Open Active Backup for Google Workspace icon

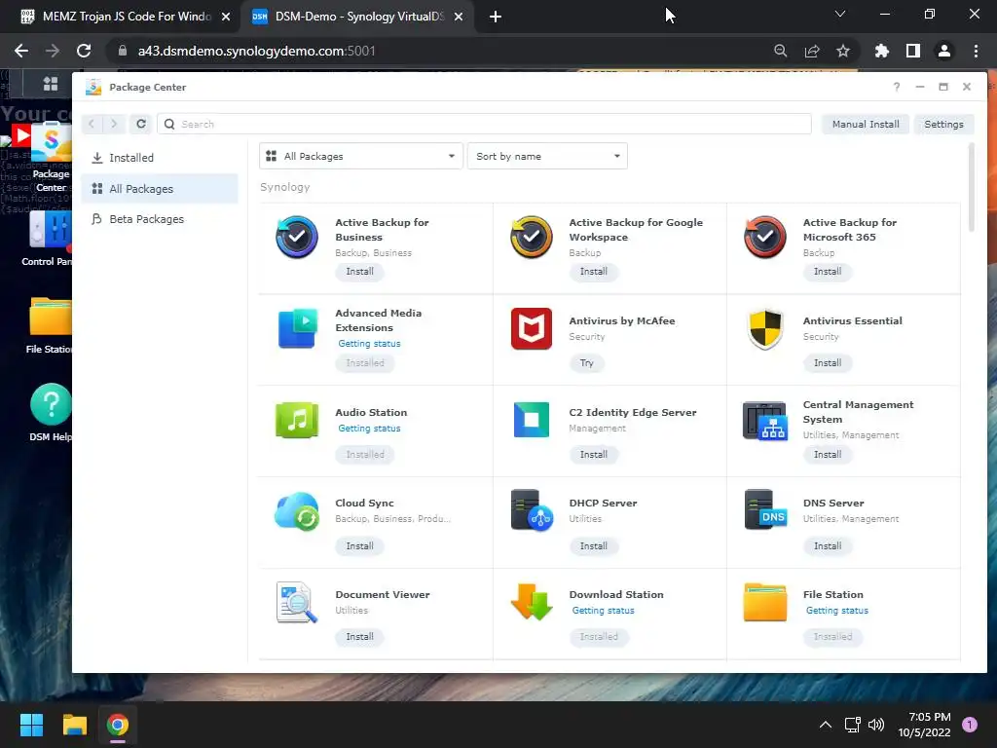click(x=531, y=238)
